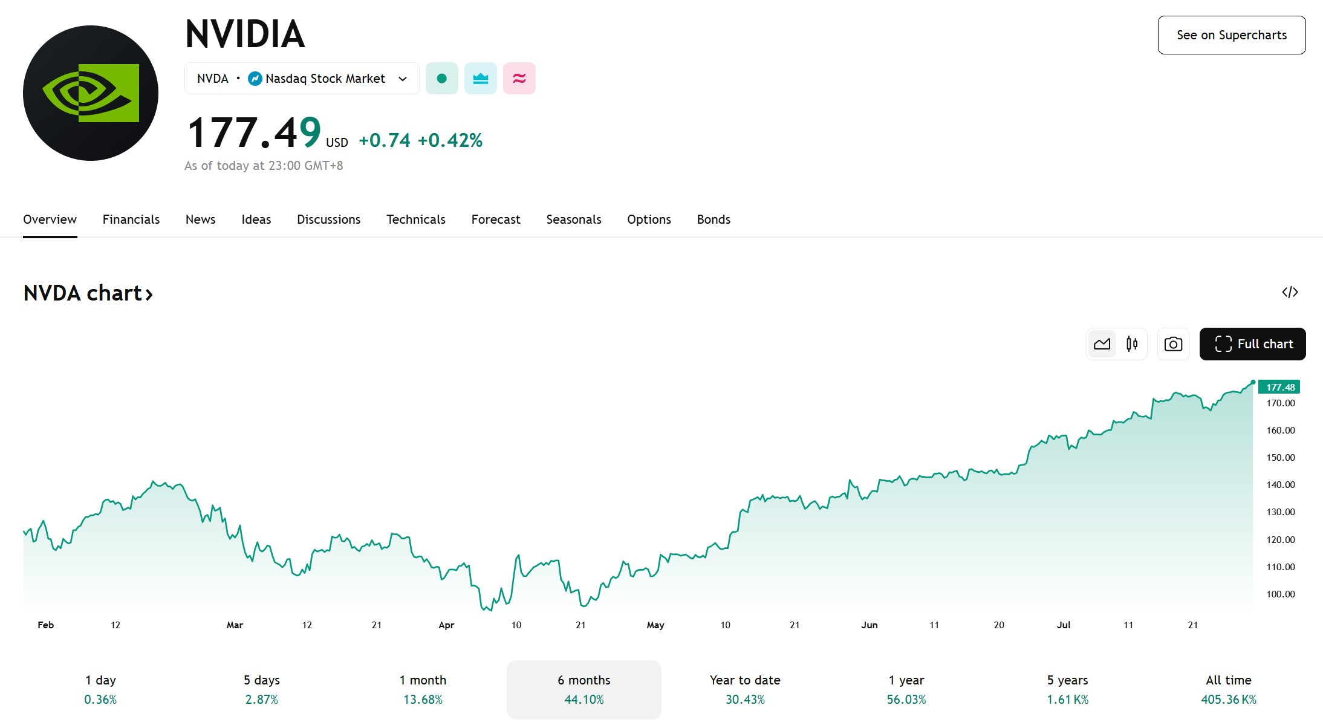Screen dimensions: 1323x728
Task: Click the USD currency label
Action: [x=337, y=143]
